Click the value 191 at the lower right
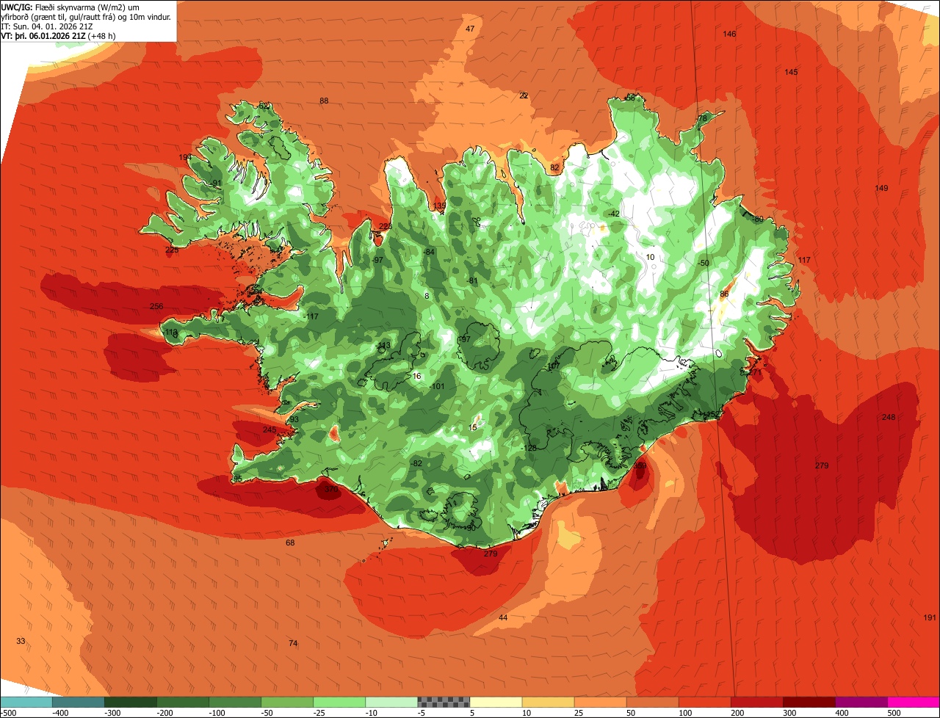The width and height of the screenshot is (940, 718). point(930,617)
